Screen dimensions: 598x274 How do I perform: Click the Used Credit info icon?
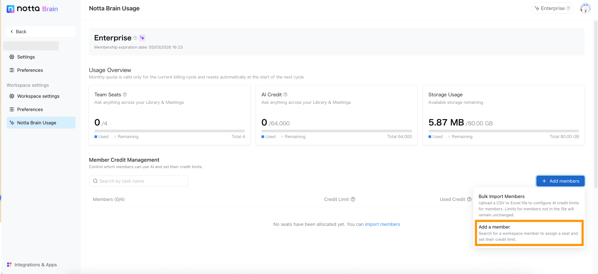point(469,199)
